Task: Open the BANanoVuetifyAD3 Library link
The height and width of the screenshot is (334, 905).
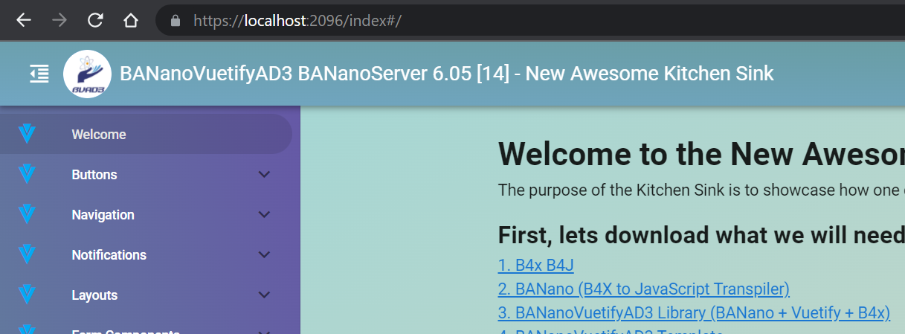Action: point(694,313)
